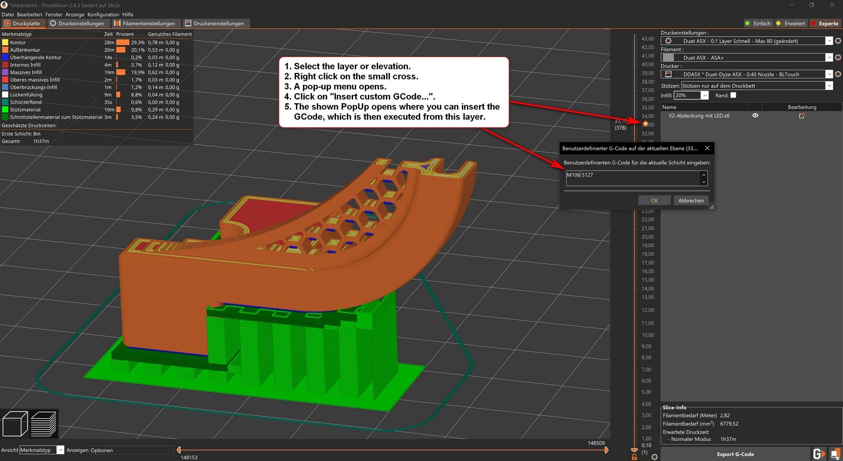Open the Ansicht Merkmalstyp dropdown
843x461 pixels.
pos(42,450)
